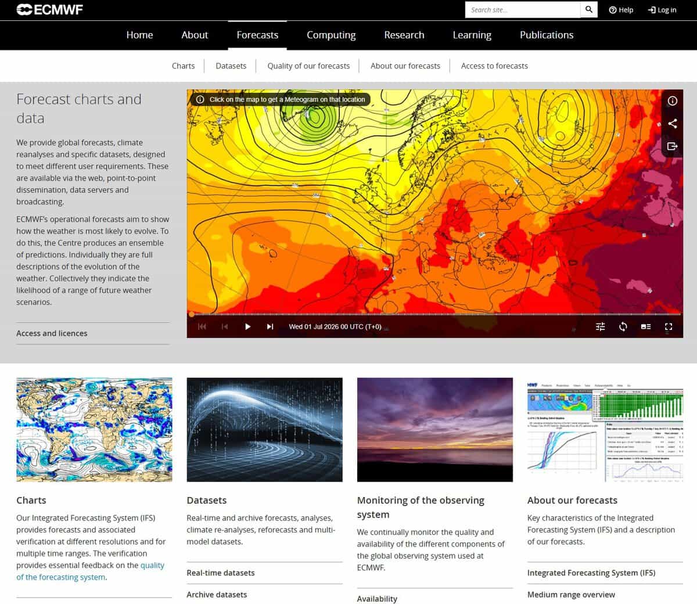Open the chart settings sliders icon
This screenshot has width=697, height=604.
click(x=601, y=326)
